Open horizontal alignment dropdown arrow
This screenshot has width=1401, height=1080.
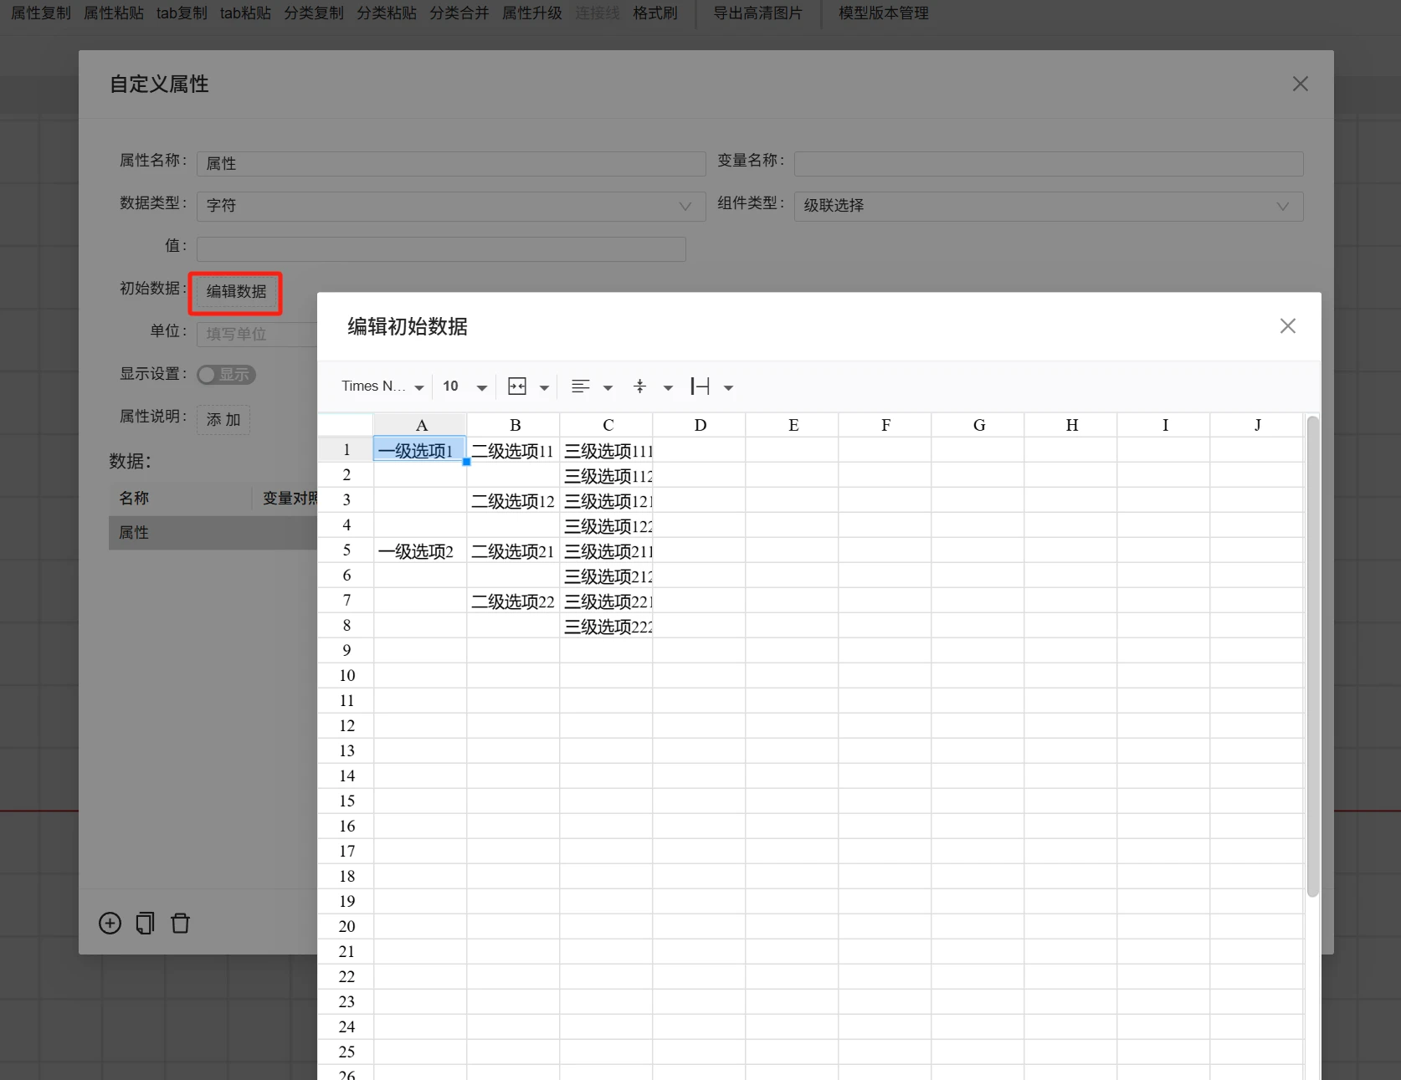click(x=608, y=387)
